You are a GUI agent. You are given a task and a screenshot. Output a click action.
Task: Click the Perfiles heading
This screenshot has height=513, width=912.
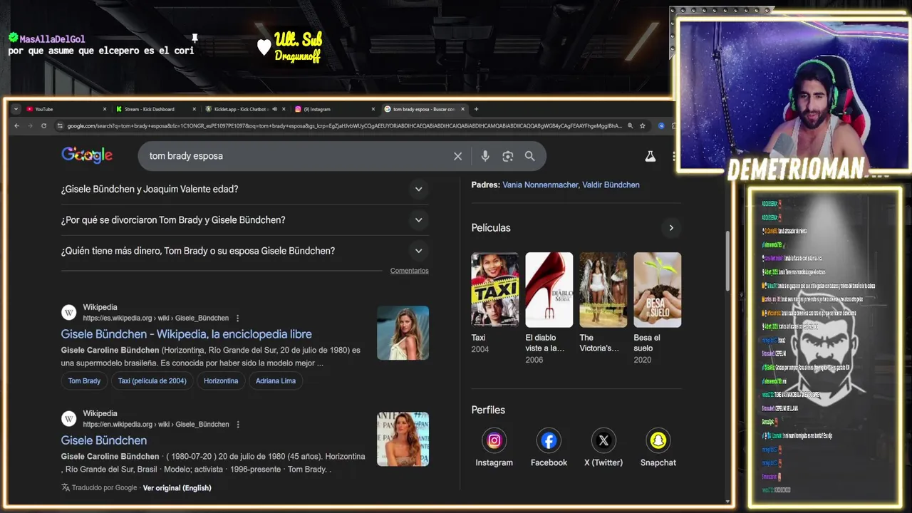(488, 410)
